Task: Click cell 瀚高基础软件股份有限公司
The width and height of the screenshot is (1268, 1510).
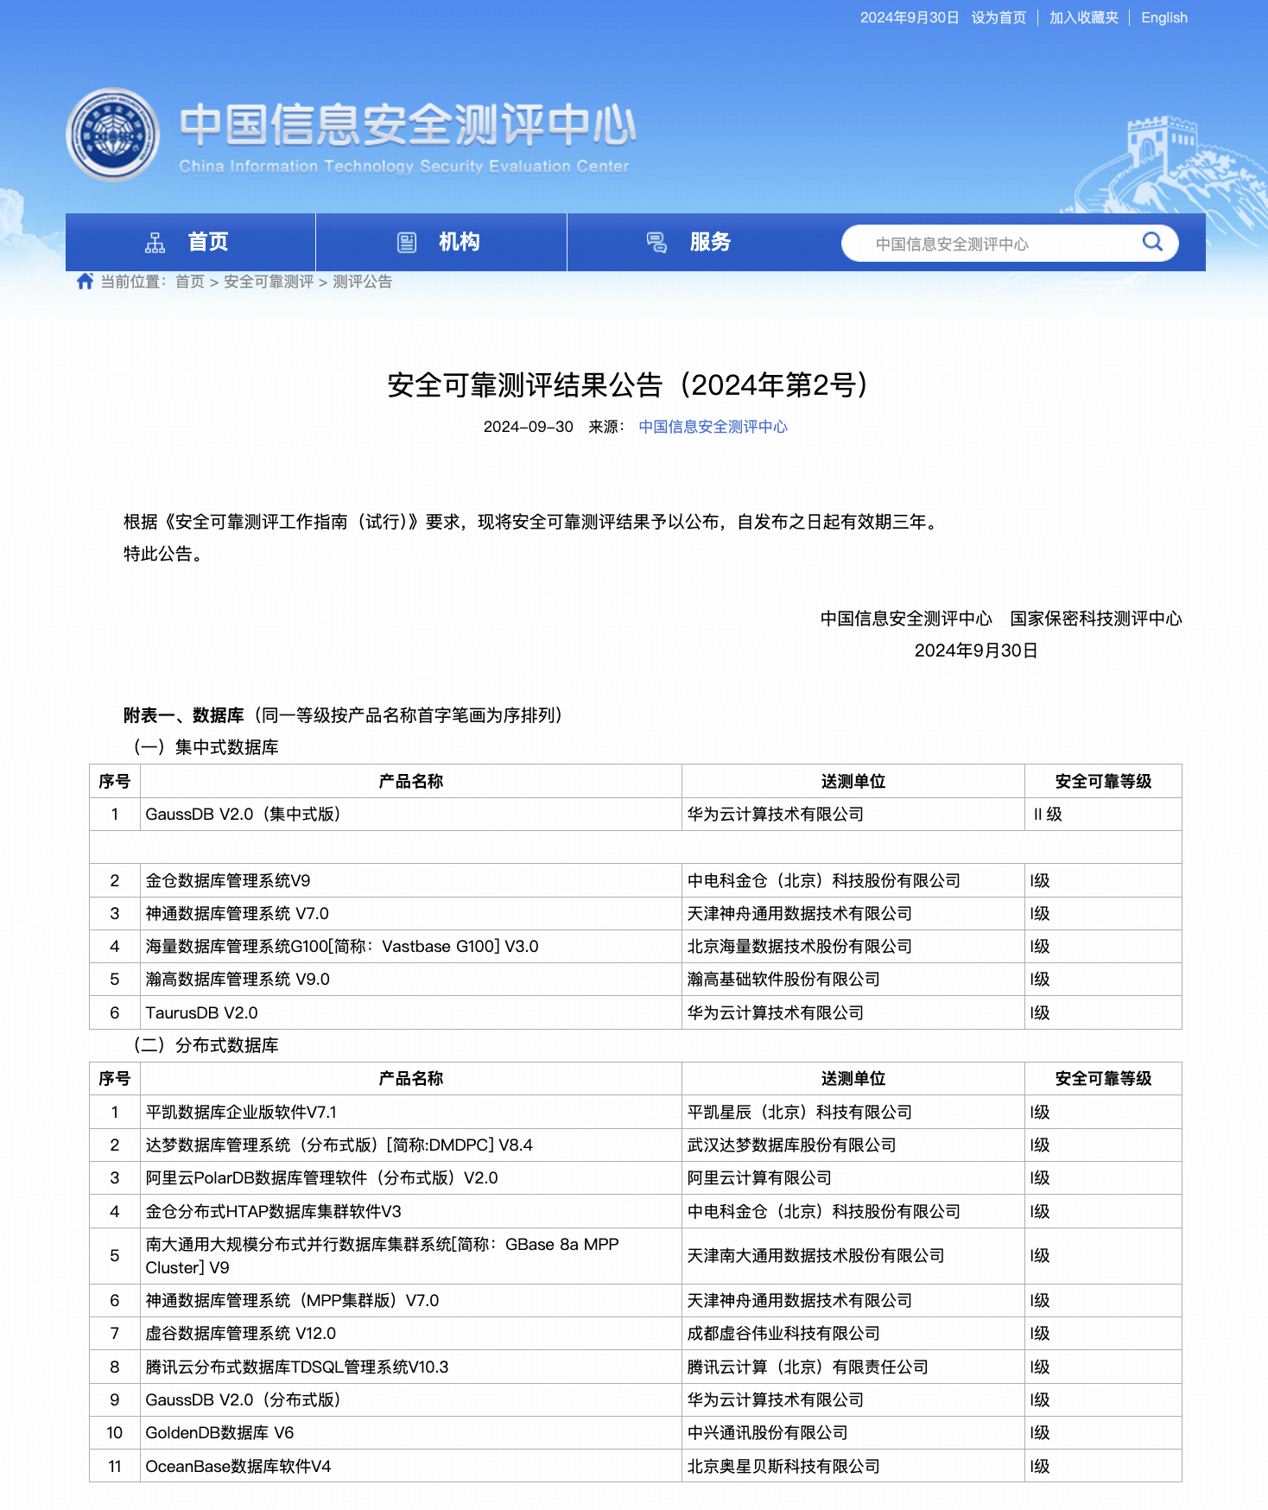Action: click(853, 980)
